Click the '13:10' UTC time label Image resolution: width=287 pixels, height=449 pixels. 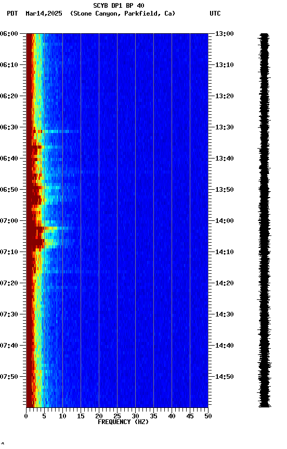click(225, 65)
